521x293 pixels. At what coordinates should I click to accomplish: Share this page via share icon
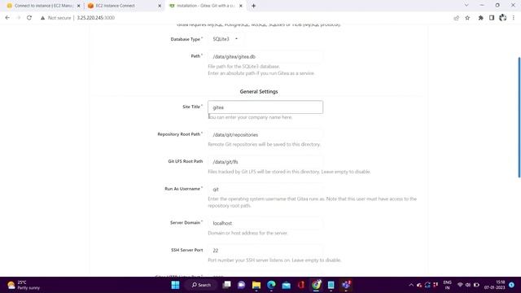point(456,18)
